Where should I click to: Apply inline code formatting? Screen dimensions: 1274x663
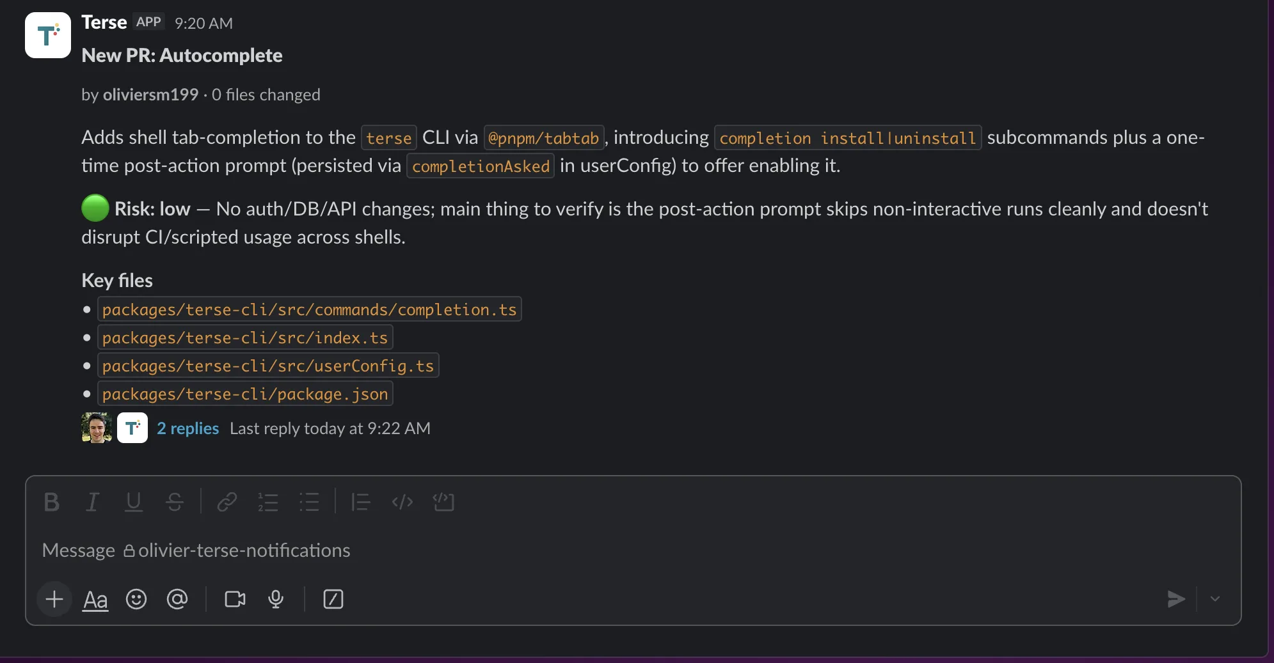tap(402, 503)
